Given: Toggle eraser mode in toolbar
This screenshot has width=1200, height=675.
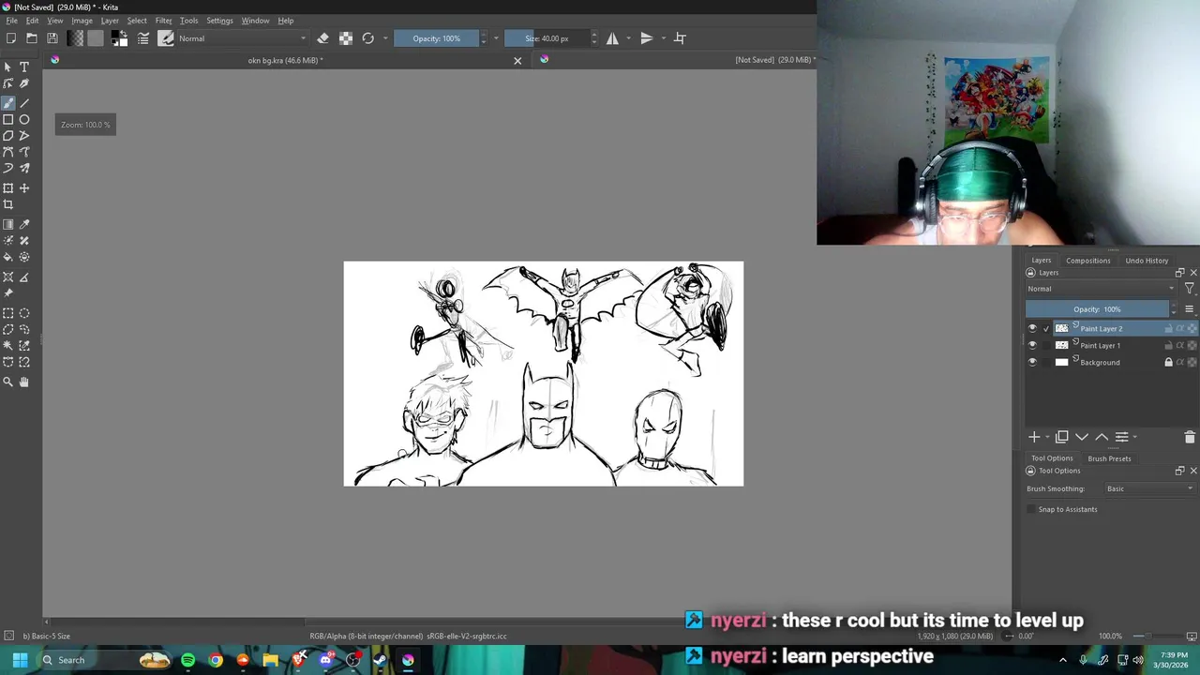Looking at the screenshot, I should 322,38.
